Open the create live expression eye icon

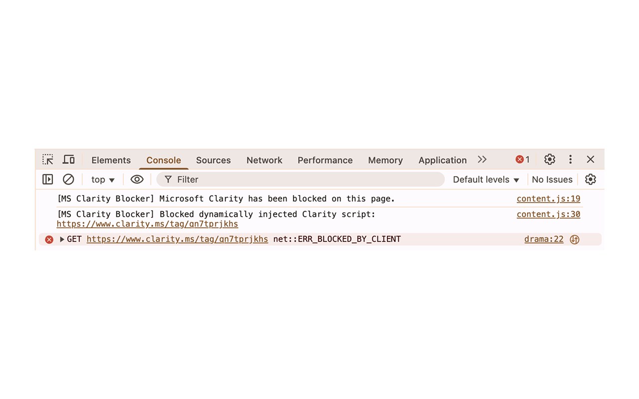(x=137, y=179)
